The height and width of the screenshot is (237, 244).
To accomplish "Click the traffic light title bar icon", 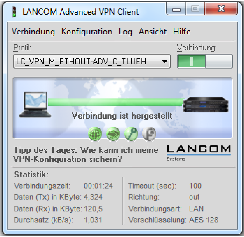I will (14, 12).
